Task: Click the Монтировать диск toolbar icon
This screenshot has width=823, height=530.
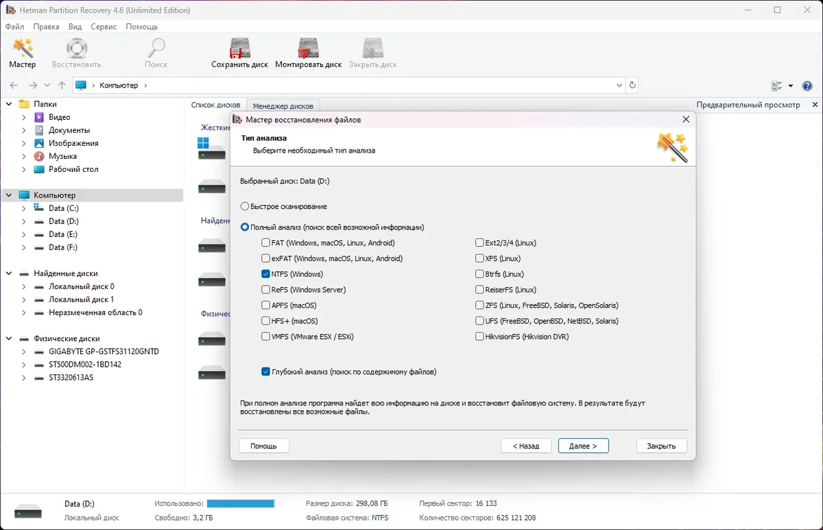Action: coord(308,49)
